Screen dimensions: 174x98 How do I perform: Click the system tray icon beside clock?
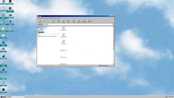point(166,97)
